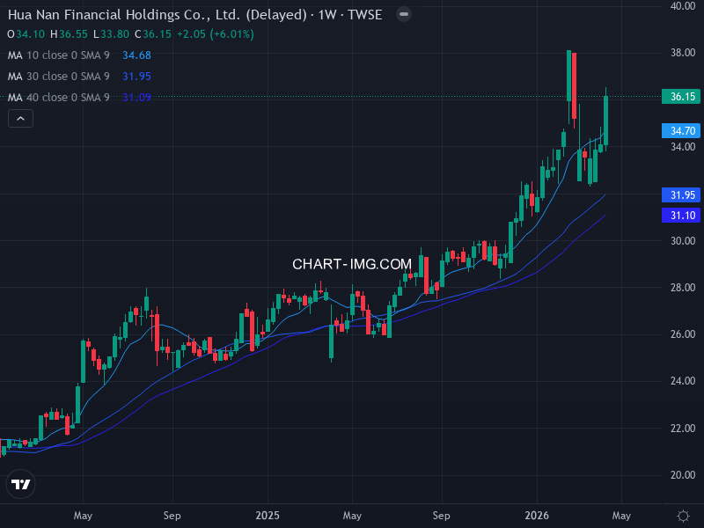The height and width of the screenshot is (528, 704).
Task: Click the closing price value C36.15
Action: (x=153, y=34)
